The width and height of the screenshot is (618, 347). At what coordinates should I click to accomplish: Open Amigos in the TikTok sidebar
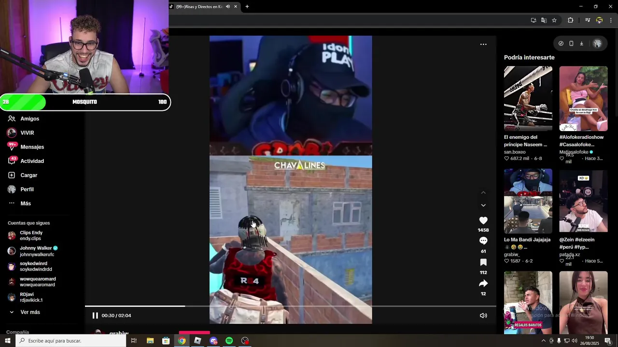pyautogui.click(x=29, y=119)
